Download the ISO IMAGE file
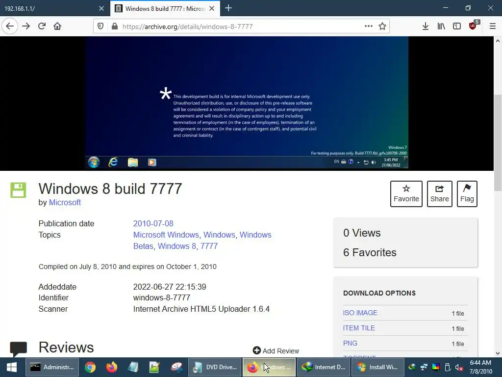The width and height of the screenshot is (502, 377). point(360,313)
